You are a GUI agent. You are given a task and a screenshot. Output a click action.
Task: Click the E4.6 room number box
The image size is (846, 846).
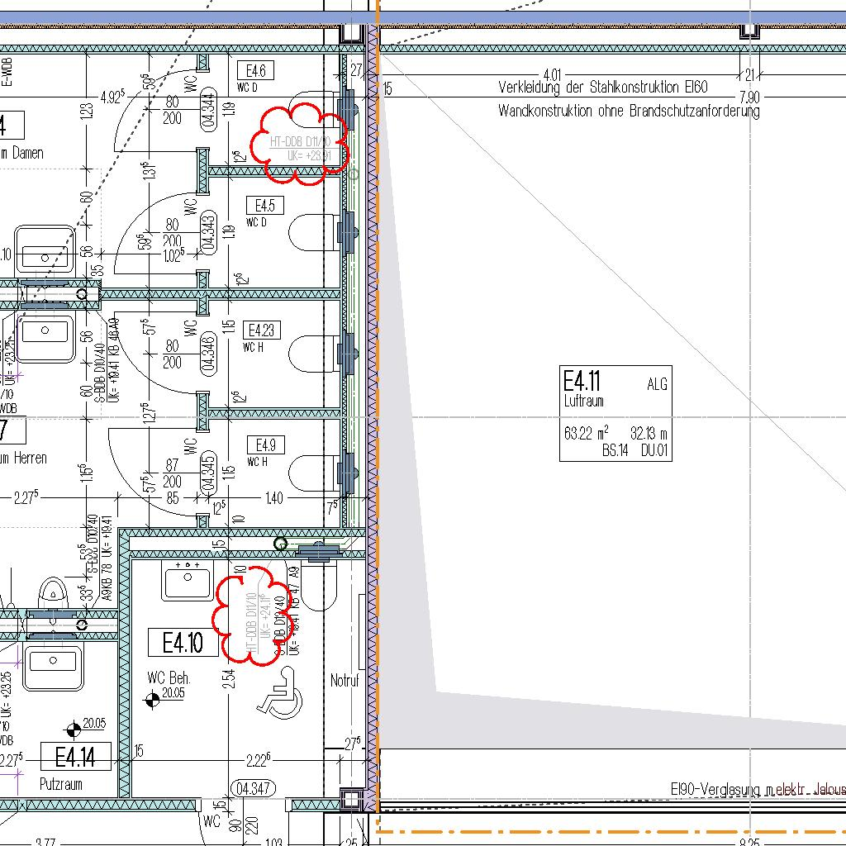click(255, 70)
